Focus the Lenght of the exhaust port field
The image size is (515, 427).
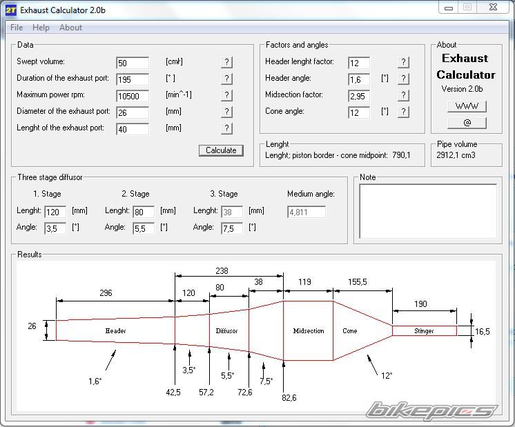(133, 129)
